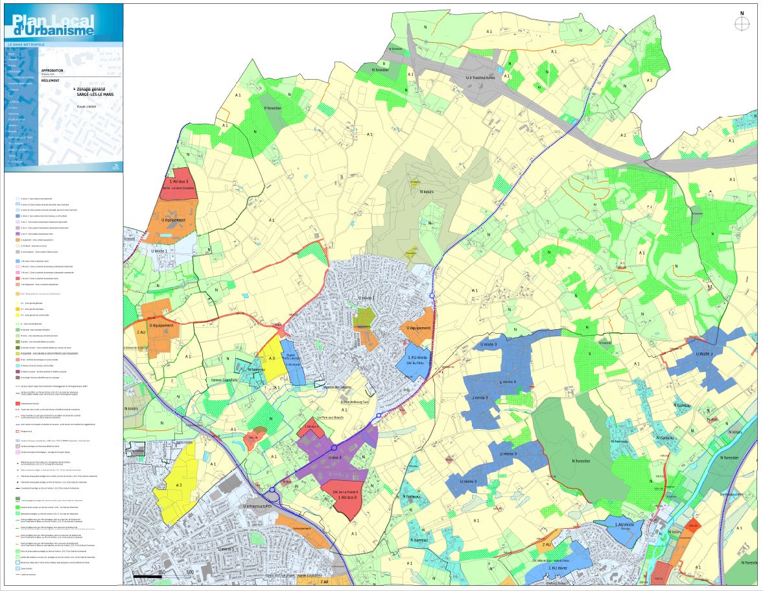Click the Plan Local d'Urbanisme title

pyautogui.click(x=53, y=25)
